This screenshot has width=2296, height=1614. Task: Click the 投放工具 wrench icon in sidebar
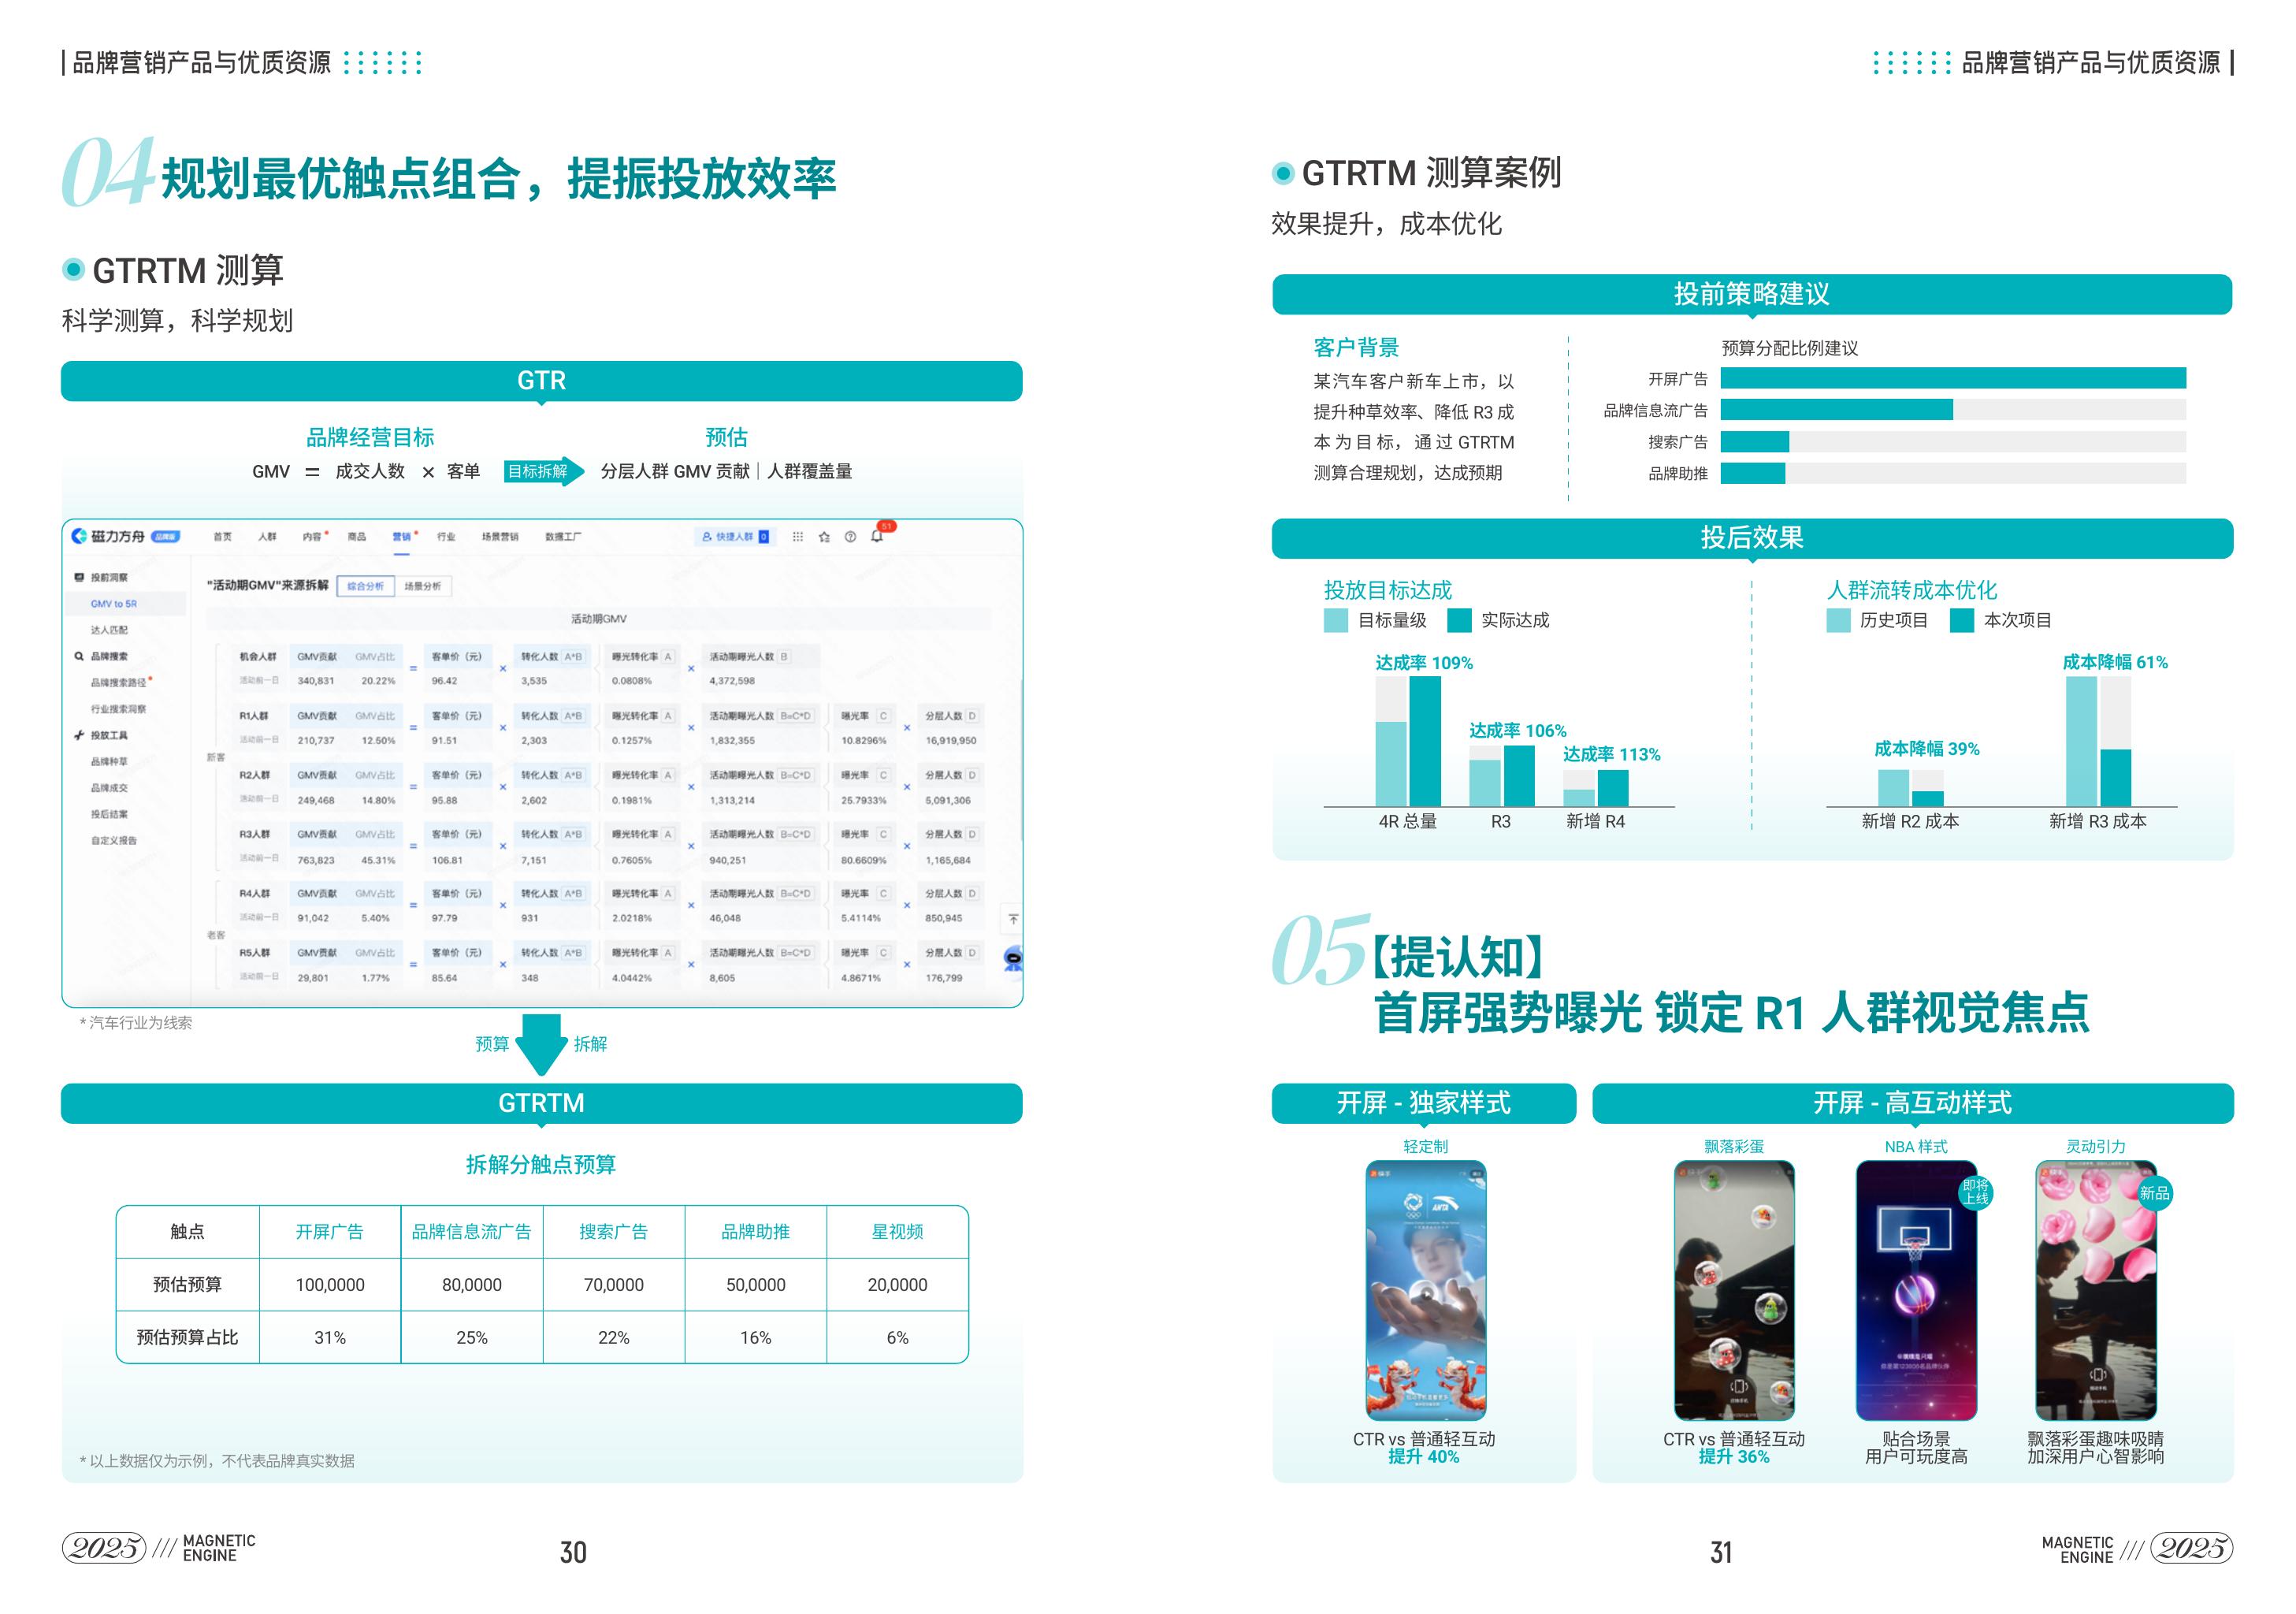tap(79, 735)
